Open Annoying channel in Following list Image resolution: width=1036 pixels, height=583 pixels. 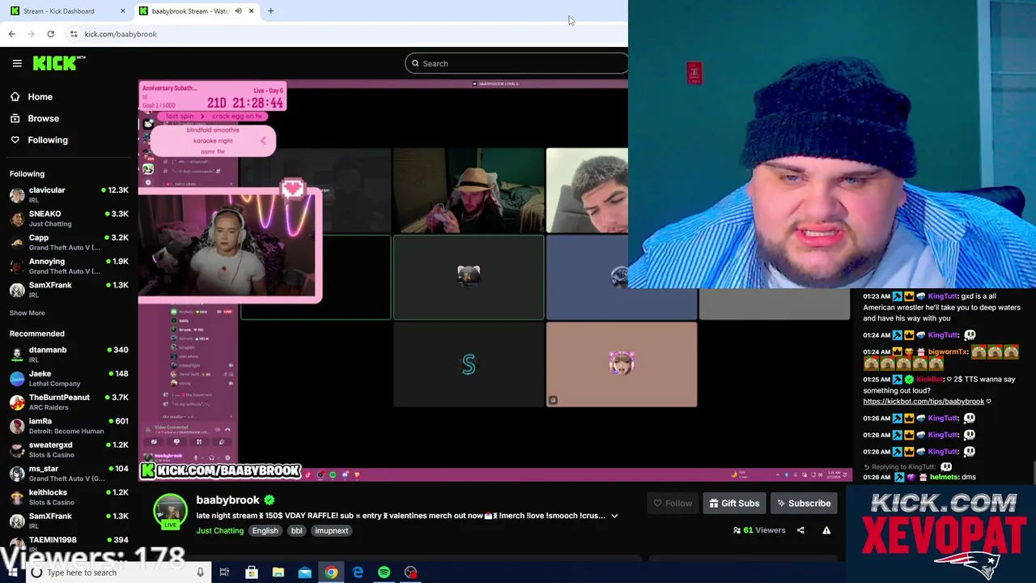[69, 266]
